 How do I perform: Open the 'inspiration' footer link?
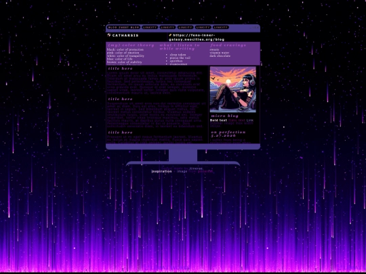click(x=161, y=171)
